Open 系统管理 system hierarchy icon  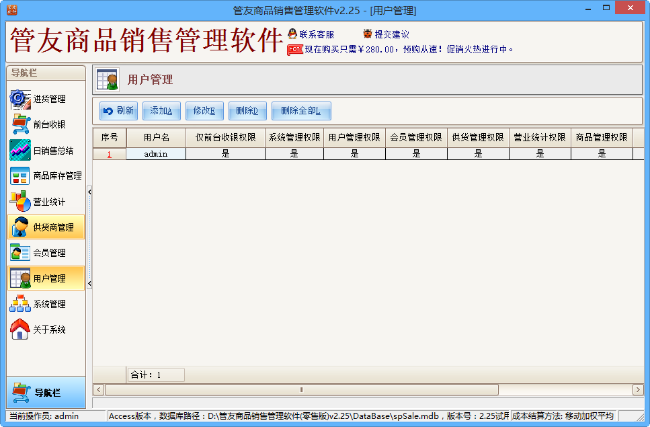click(x=20, y=304)
